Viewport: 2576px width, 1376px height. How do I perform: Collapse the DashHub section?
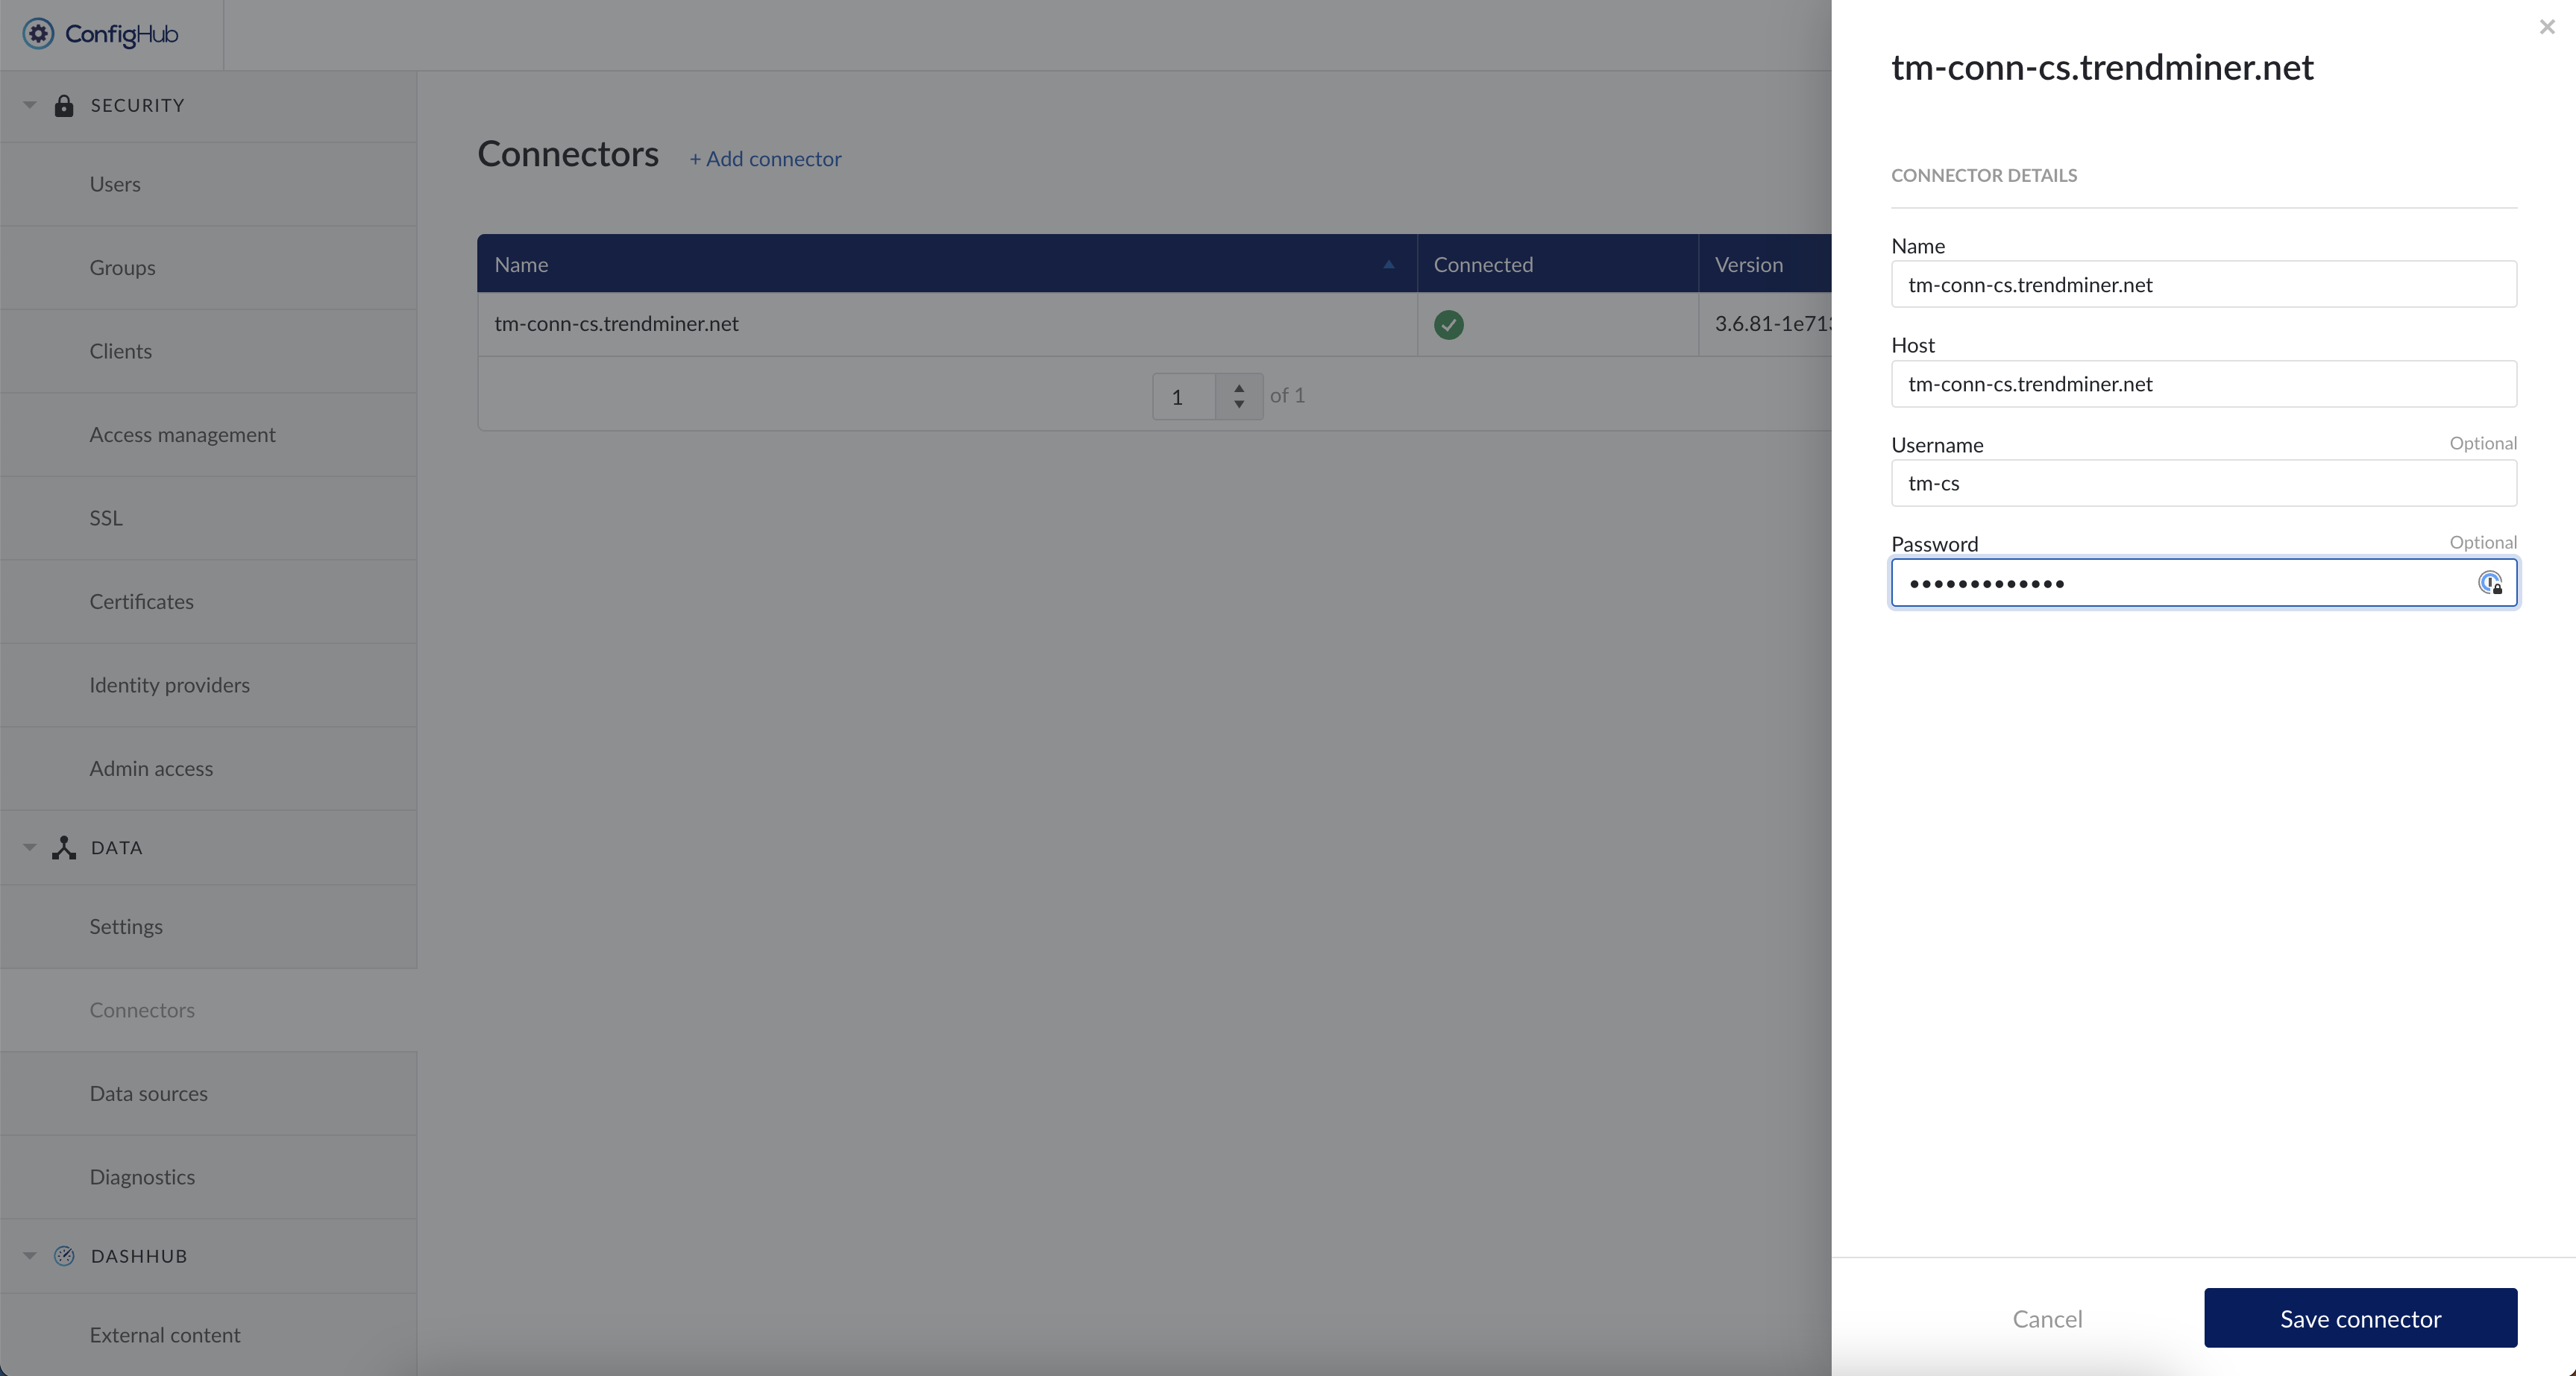[30, 1256]
